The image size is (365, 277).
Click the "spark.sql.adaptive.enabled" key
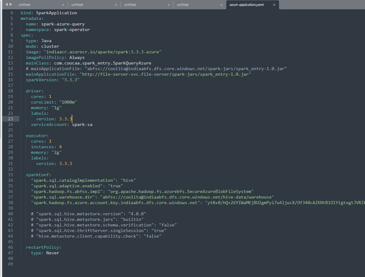(x=67, y=186)
